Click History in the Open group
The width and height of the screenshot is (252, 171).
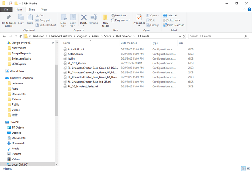(153, 25)
